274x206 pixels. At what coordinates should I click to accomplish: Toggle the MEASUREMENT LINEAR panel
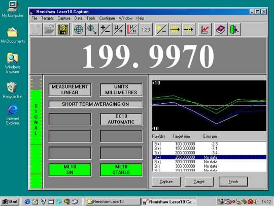(x=70, y=90)
